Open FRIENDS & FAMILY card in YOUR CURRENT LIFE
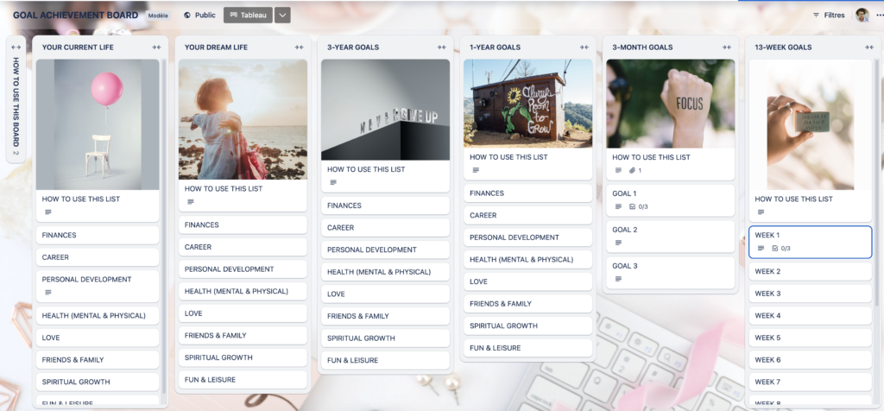Screen dimensions: 884x411 point(98,360)
